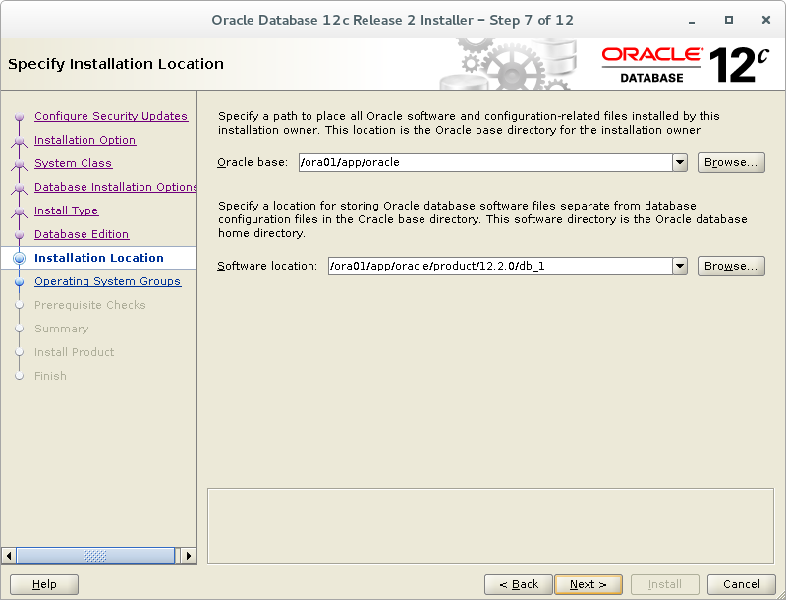Return to the Install Type step
The width and height of the screenshot is (786, 600).
coord(66,210)
